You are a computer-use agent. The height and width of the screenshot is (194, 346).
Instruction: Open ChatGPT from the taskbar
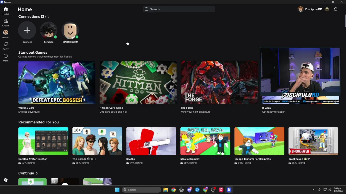pos(181,190)
